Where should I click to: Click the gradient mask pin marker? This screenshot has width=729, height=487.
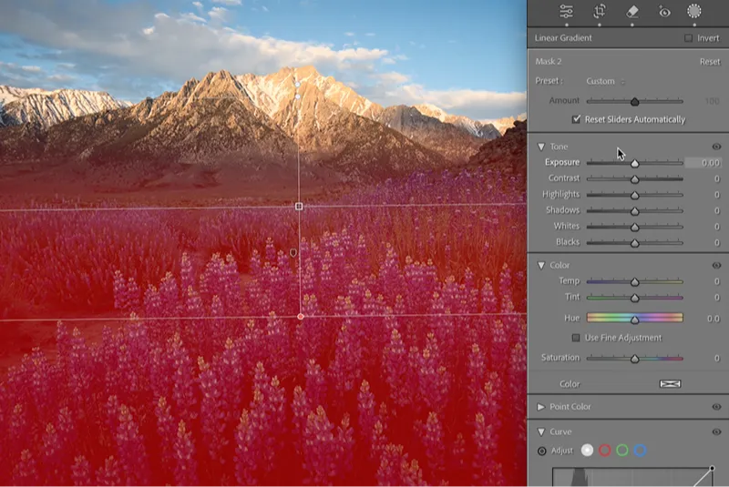coord(293,252)
